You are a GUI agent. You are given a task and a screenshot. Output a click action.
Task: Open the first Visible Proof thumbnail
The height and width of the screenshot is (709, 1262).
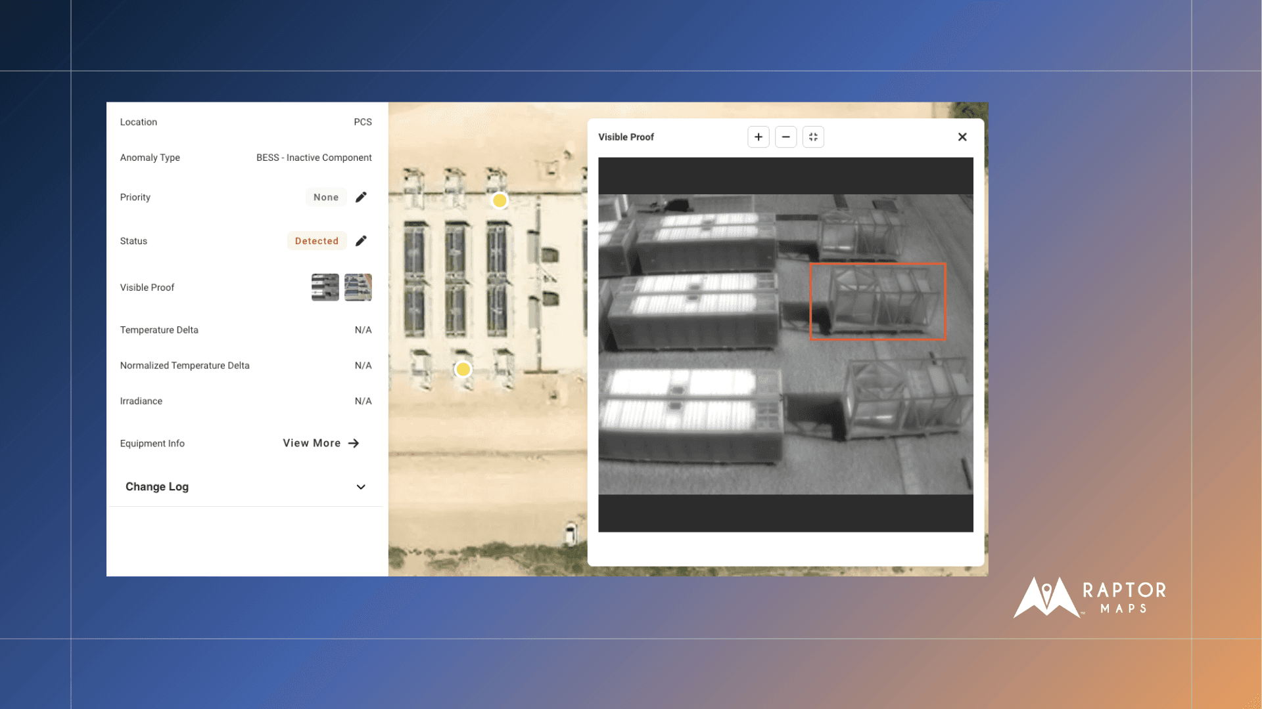click(x=325, y=288)
